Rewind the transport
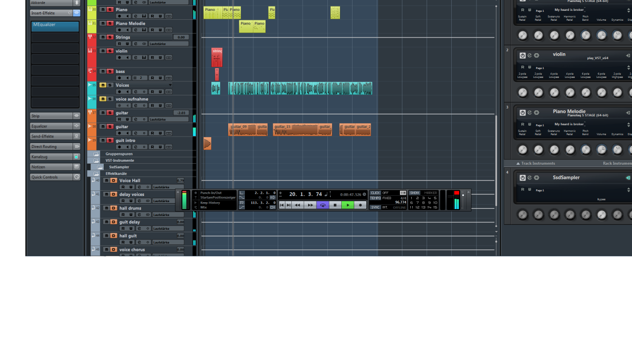The height and width of the screenshot is (355, 632). [298, 205]
